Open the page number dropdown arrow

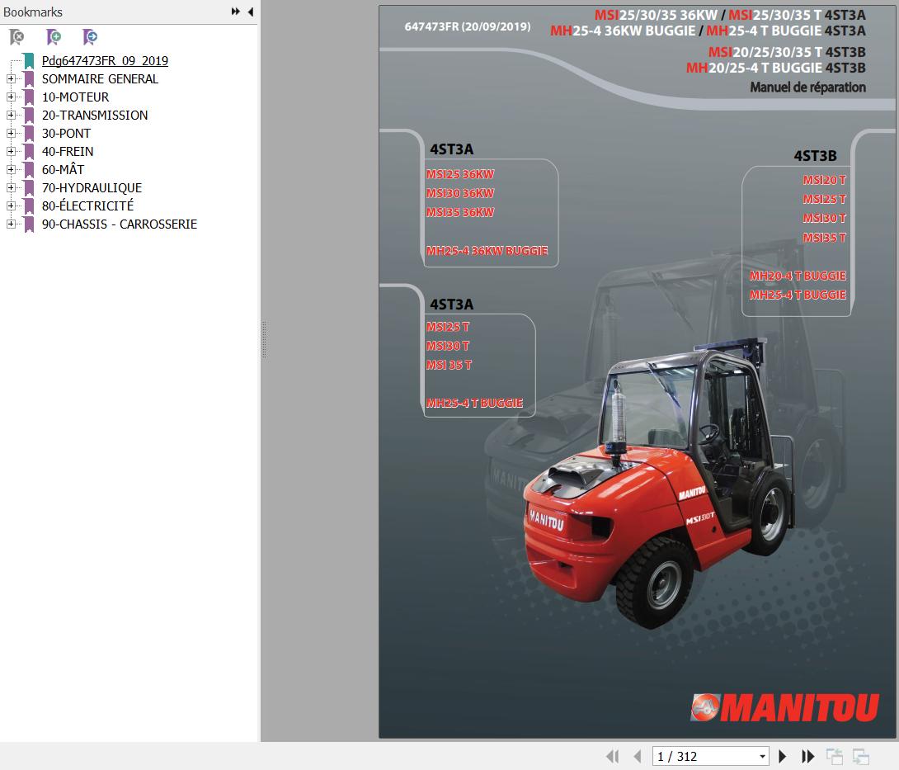point(763,756)
